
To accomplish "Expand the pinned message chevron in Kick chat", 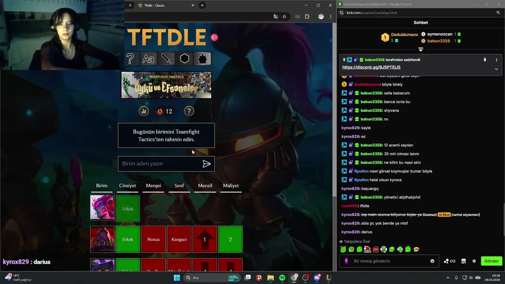I will [496, 69].
